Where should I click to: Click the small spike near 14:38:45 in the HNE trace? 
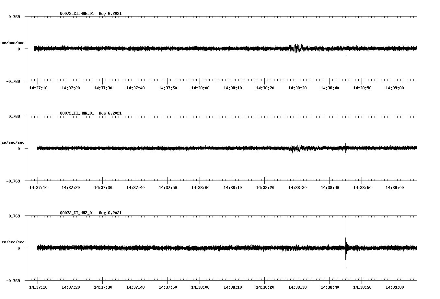tap(346, 50)
